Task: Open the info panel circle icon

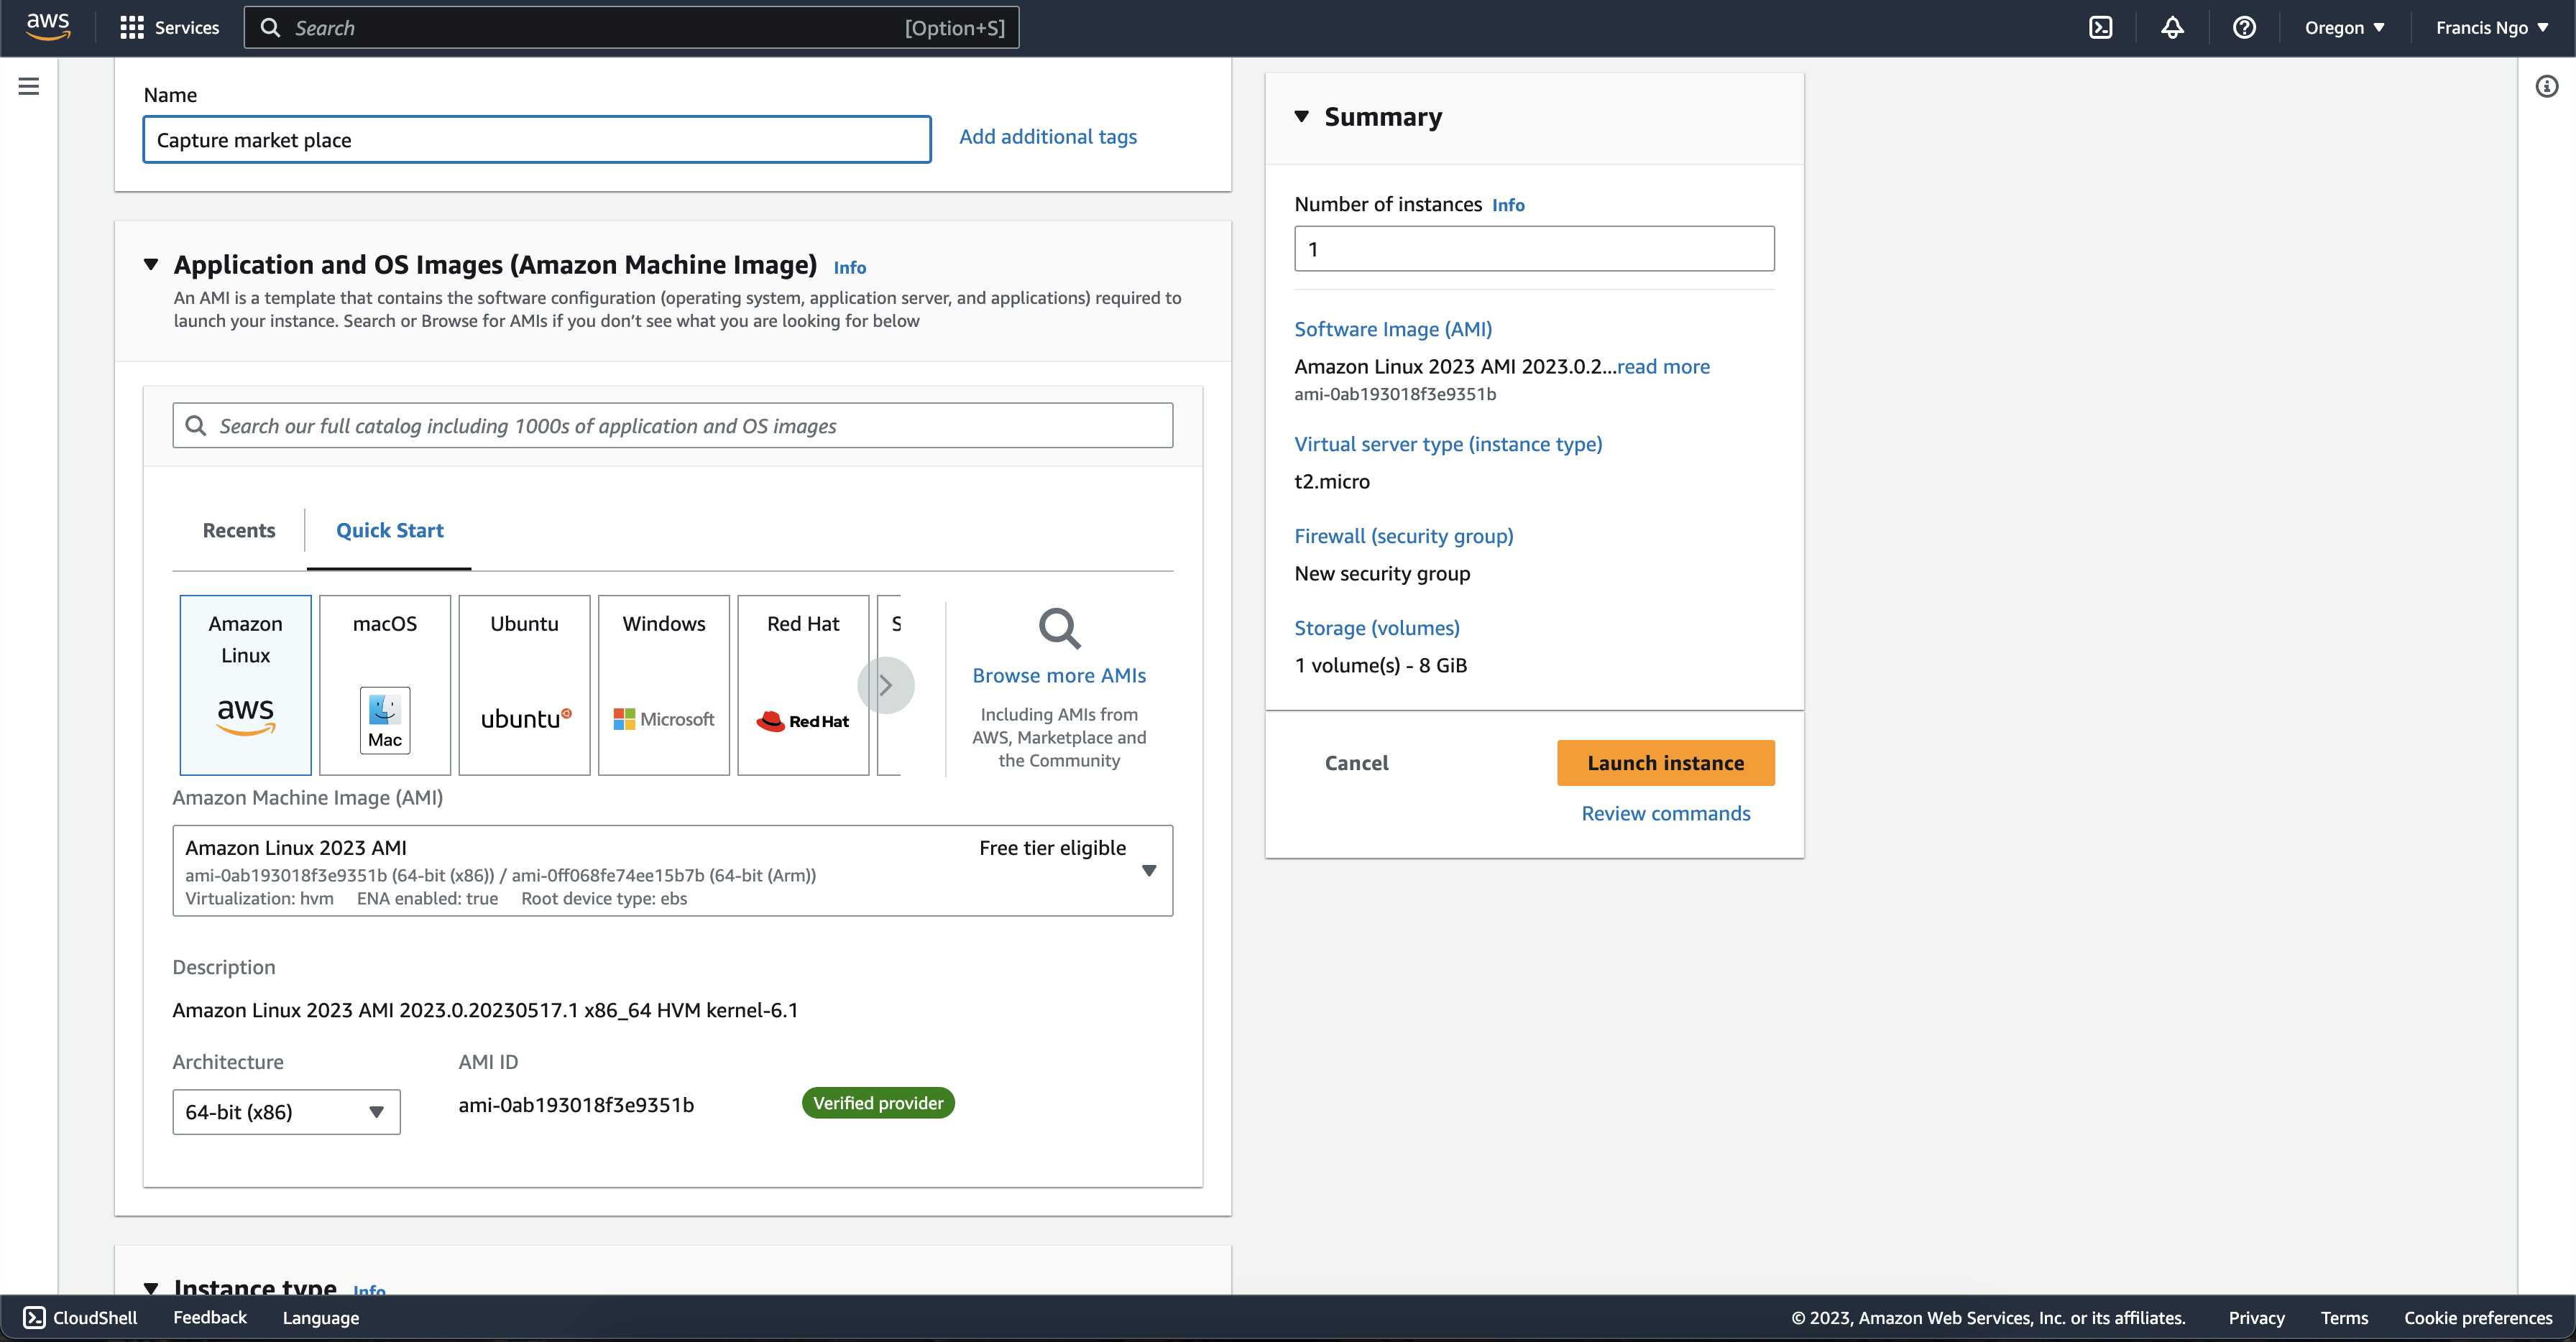Action: tap(2547, 86)
